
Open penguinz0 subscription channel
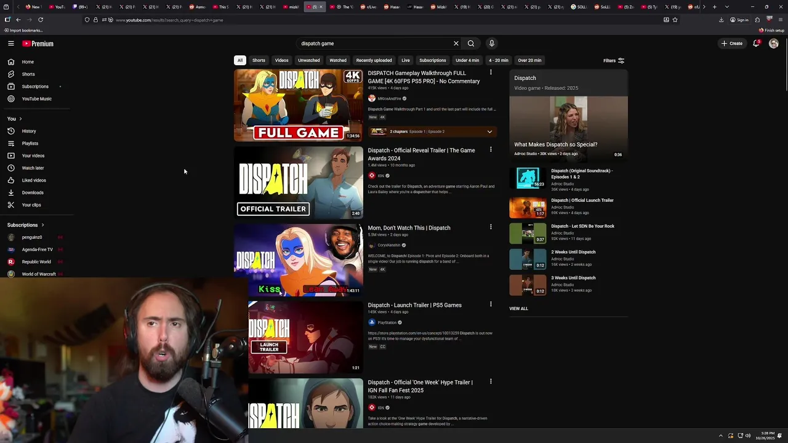(32, 237)
